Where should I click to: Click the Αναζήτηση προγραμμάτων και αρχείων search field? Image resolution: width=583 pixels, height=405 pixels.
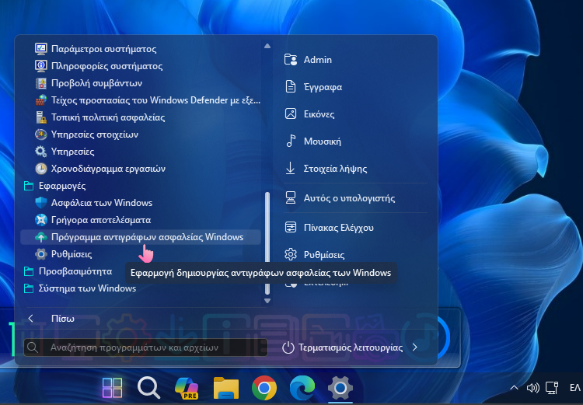point(146,347)
